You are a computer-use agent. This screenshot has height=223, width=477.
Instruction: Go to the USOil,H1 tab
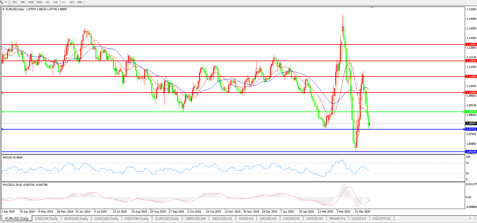point(359,218)
